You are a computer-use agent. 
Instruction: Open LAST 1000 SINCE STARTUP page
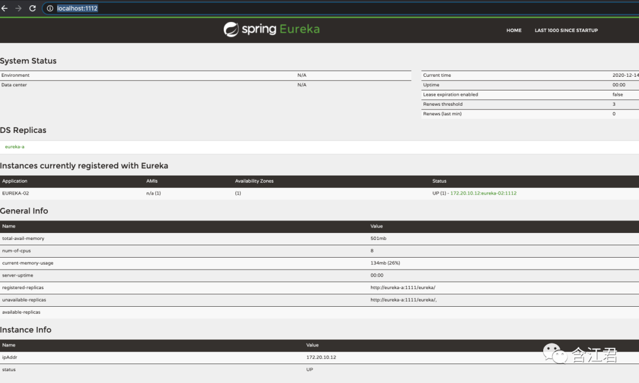click(566, 30)
